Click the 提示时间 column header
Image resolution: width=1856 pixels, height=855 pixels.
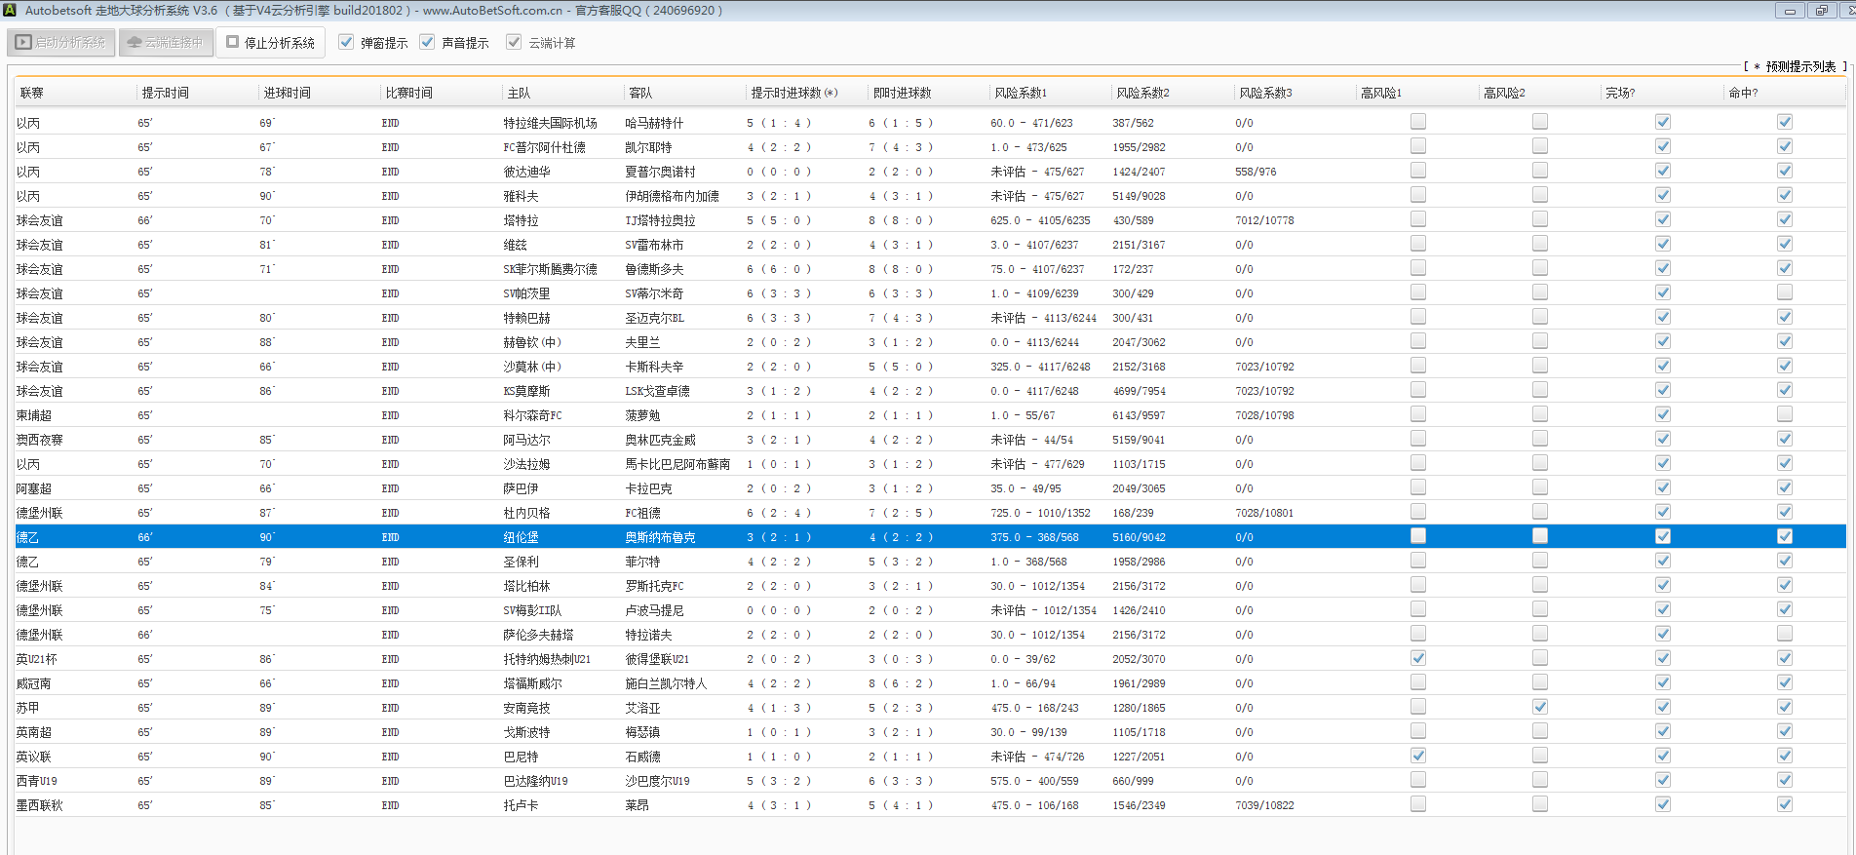click(166, 93)
